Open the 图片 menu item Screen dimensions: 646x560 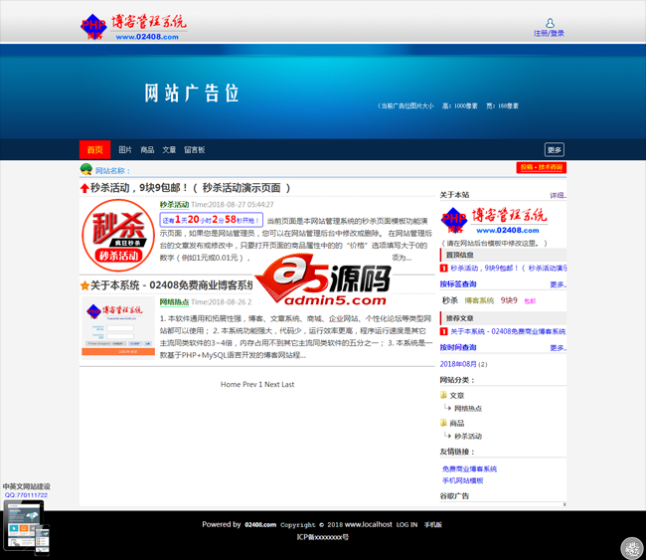pos(125,149)
